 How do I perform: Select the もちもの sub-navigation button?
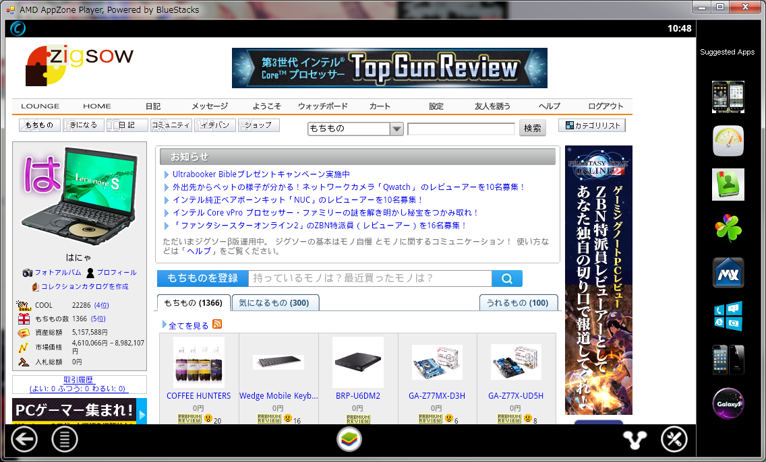pos(40,125)
